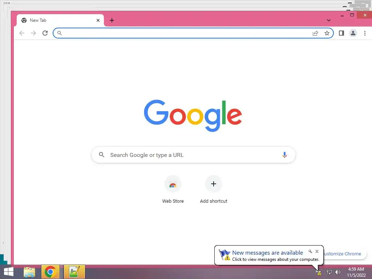Open the volume speaker tray icon
372x279 pixels.
pyautogui.click(x=338, y=272)
